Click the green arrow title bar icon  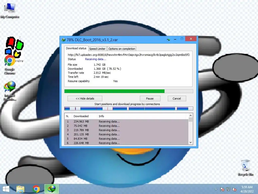pyautogui.click(x=168, y=40)
